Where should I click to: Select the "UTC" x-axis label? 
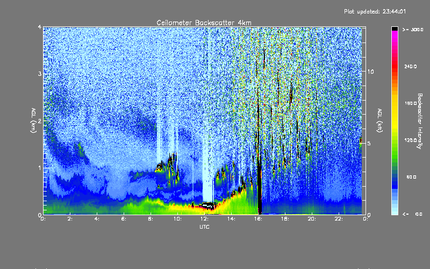pos(204,226)
